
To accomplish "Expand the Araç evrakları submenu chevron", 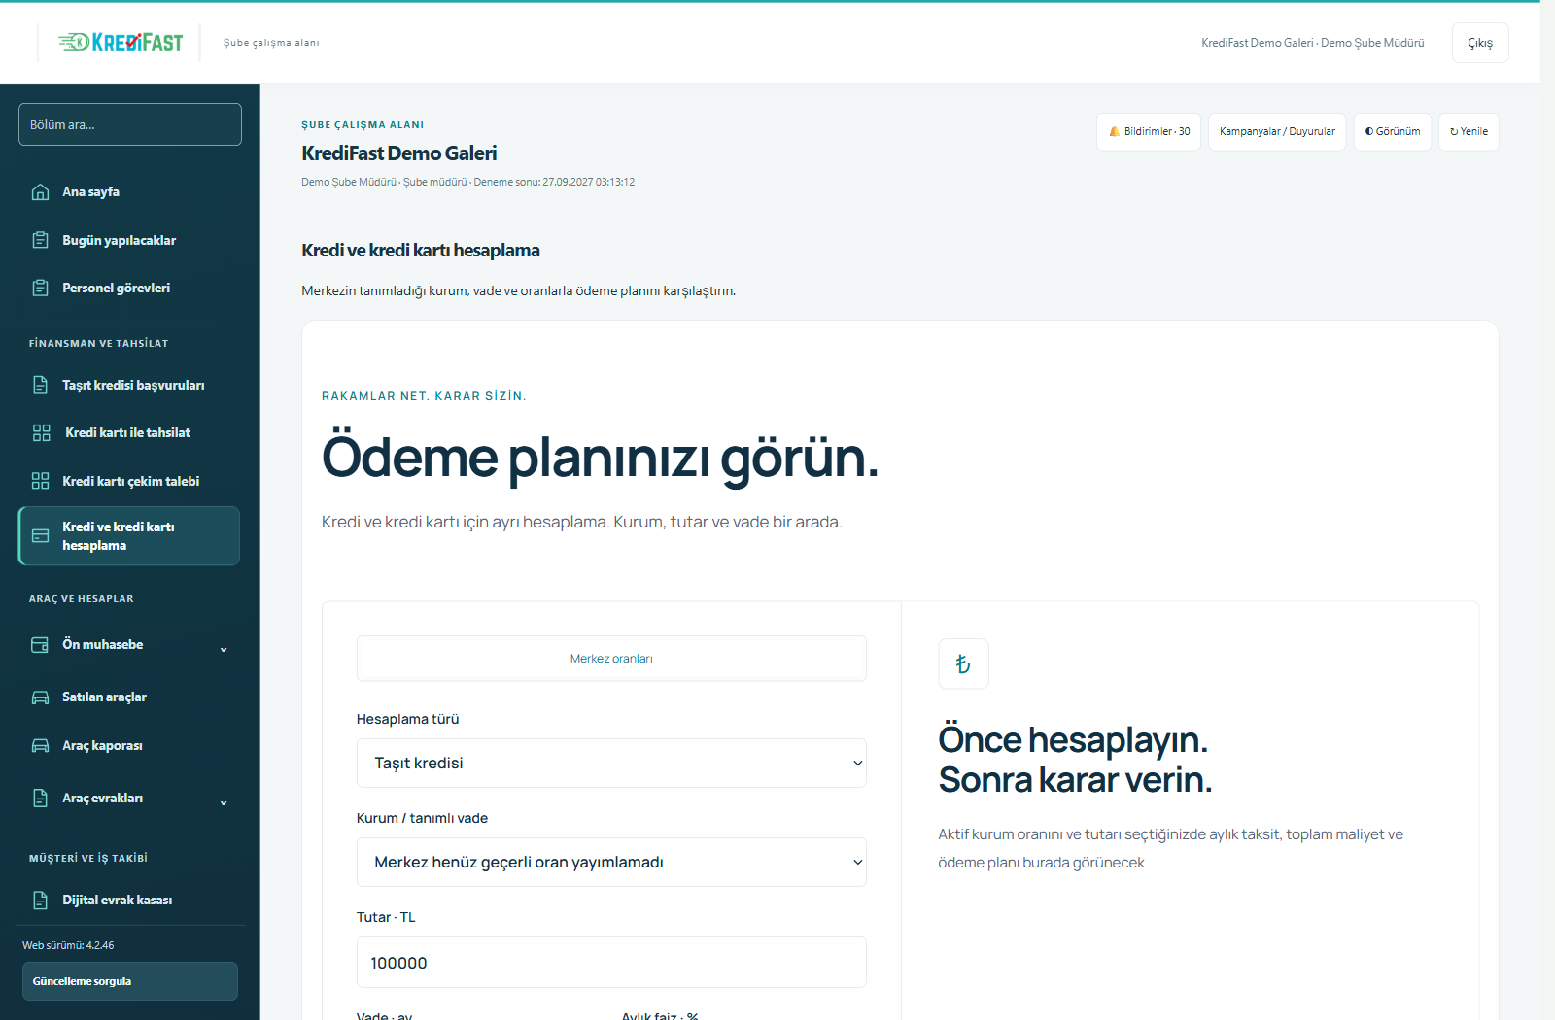I will tap(224, 802).
